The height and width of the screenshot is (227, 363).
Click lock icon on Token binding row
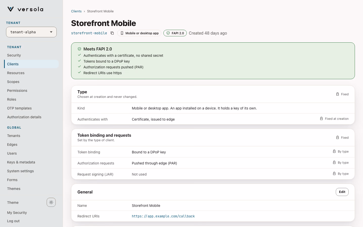click(x=334, y=151)
